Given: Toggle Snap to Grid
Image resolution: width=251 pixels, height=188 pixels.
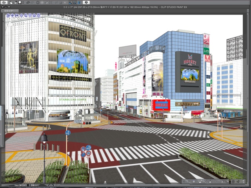Looking at the screenshot, I should click(79, 3).
